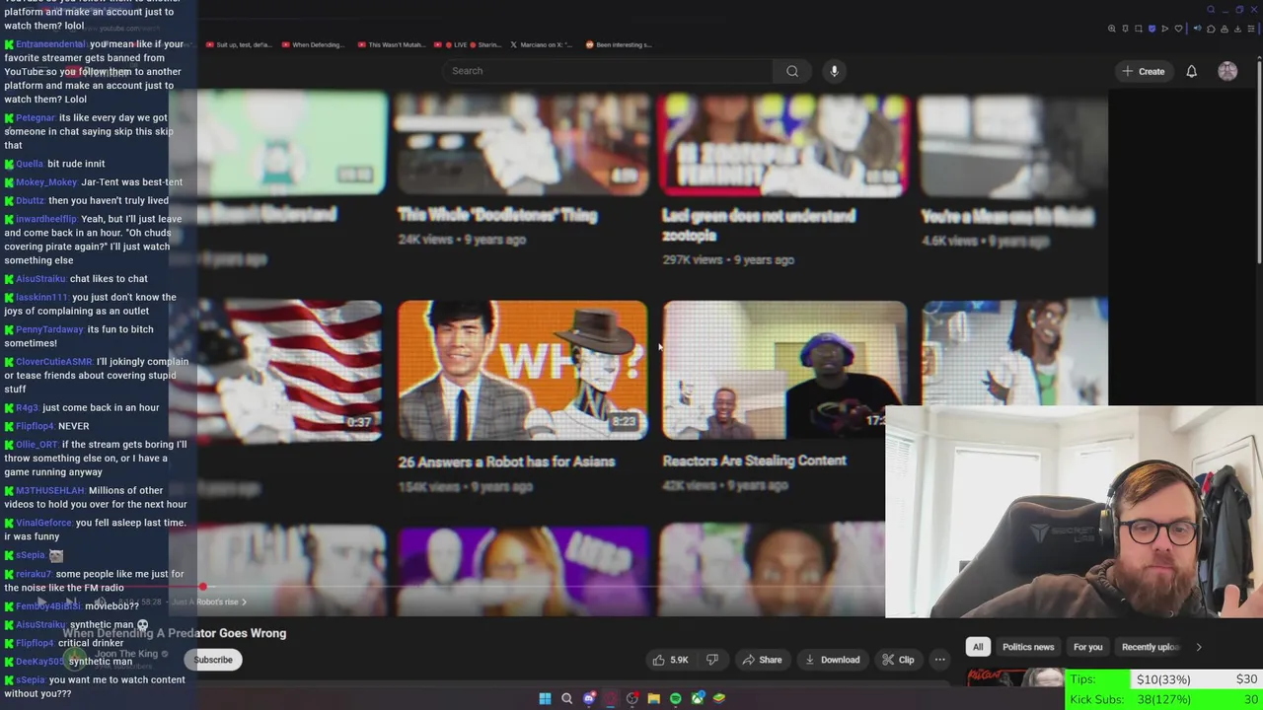Bookmark page with the heart icon
This screenshot has width=1263, height=710.
pos(1178,29)
